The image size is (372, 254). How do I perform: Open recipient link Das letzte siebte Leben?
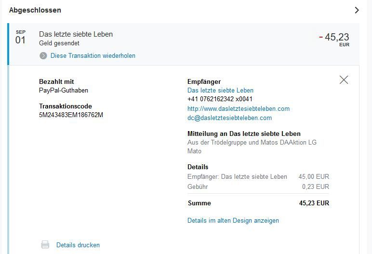[220, 91]
